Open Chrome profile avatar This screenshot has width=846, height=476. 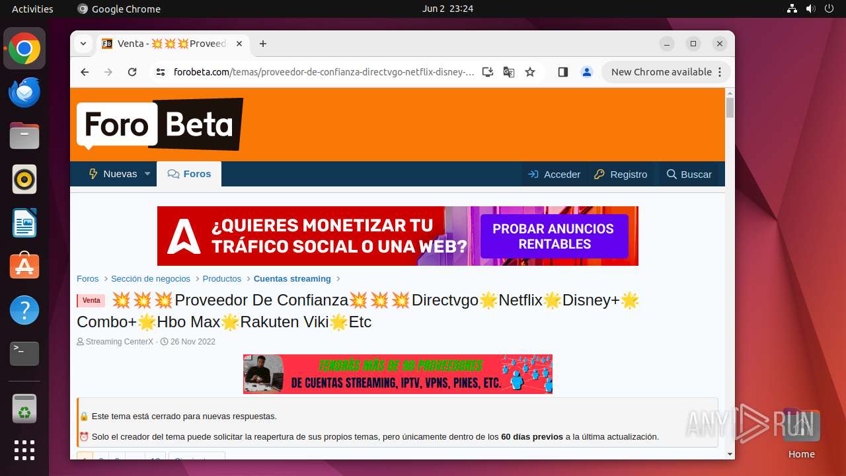[x=587, y=72]
